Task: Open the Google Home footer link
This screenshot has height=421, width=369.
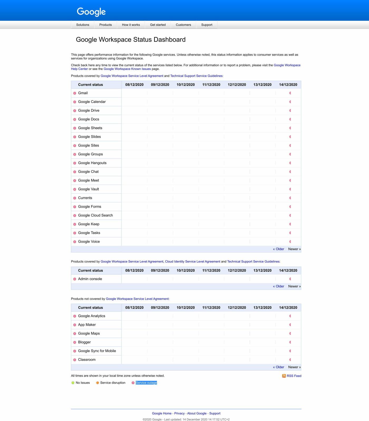Action: point(162,413)
